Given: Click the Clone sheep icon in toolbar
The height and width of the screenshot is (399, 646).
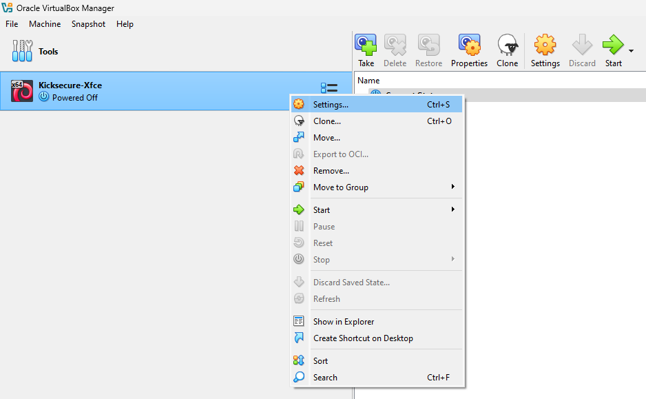Looking at the screenshot, I should pos(508,45).
